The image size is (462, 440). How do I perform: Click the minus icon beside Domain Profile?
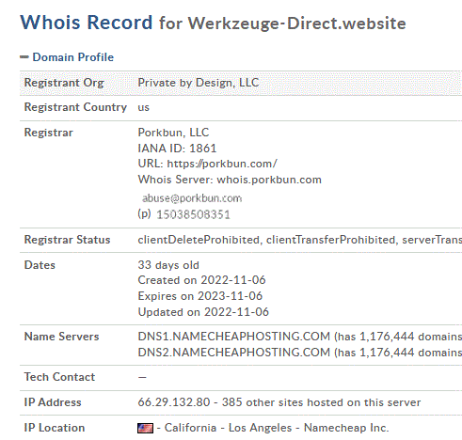pyautogui.click(x=24, y=57)
